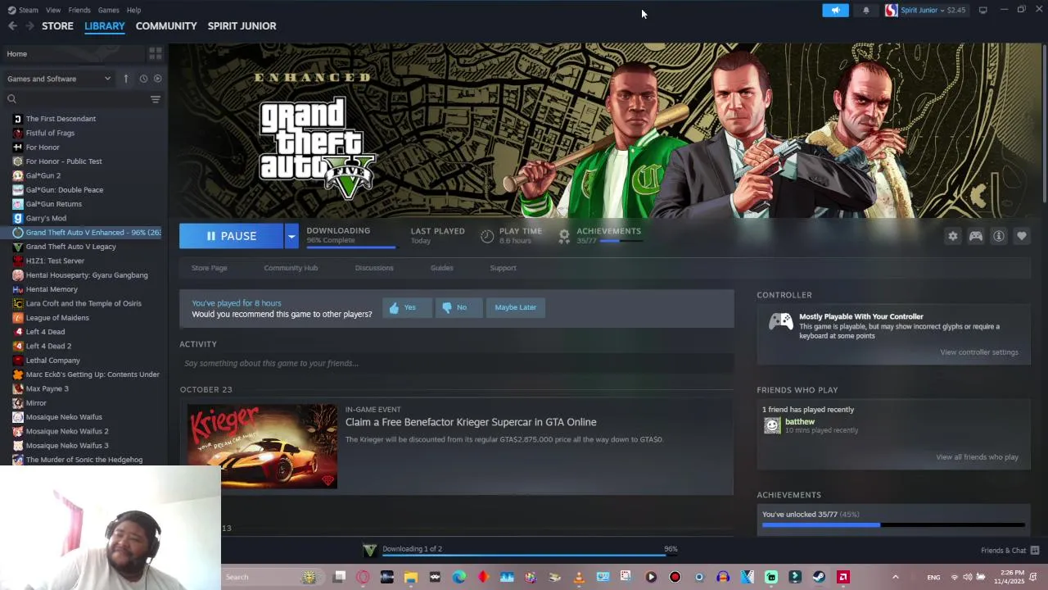Click Maybe Later on recommendation prompt
Image resolution: width=1048 pixels, height=590 pixels.
click(x=515, y=307)
